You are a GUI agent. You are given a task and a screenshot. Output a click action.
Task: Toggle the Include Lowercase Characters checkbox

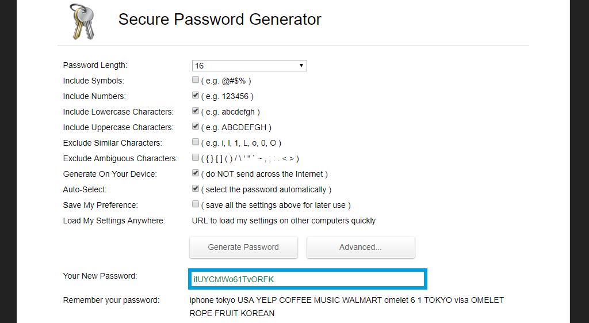(196, 111)
